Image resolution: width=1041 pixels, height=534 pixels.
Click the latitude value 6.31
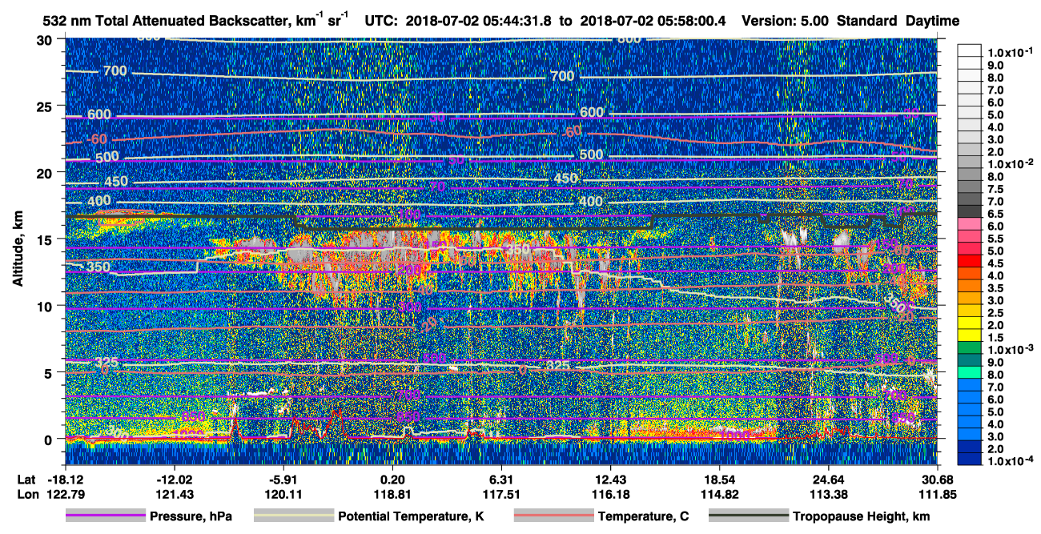(501, 479)
